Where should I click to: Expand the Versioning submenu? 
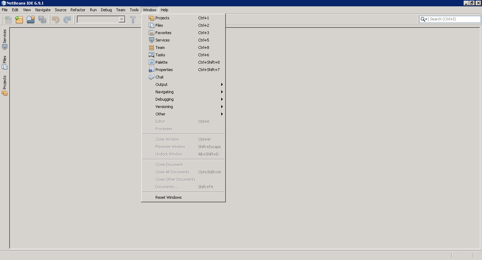183,107
